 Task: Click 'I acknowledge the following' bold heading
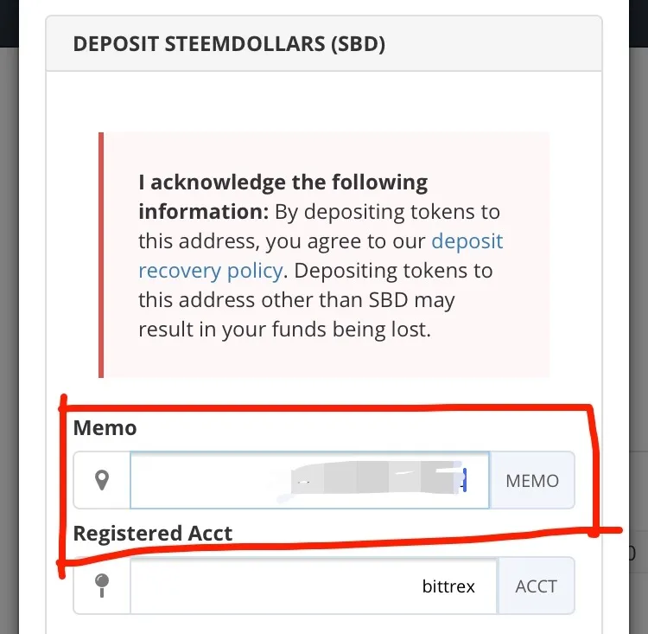pos(283,183)
